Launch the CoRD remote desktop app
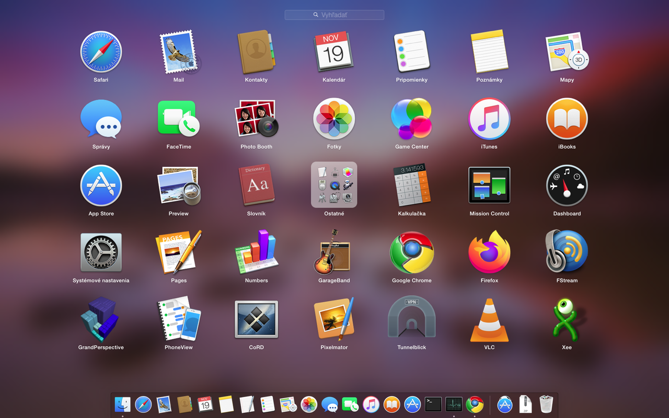This screenshot has width=669, height=418. [x=256, y=319]
